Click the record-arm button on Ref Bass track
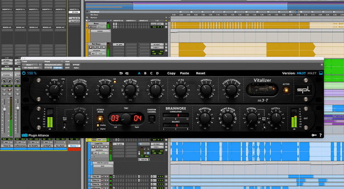The height and width of the screenshot is (189, 344). click(x=91, y=47)
